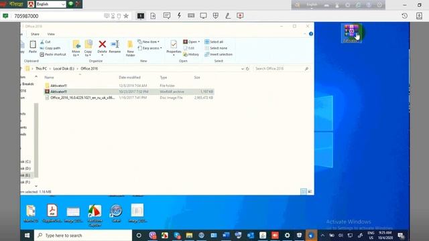Screen dimensions: 429x241
Task: Click the Rename button in ribbon
Action: coord(115,46)
